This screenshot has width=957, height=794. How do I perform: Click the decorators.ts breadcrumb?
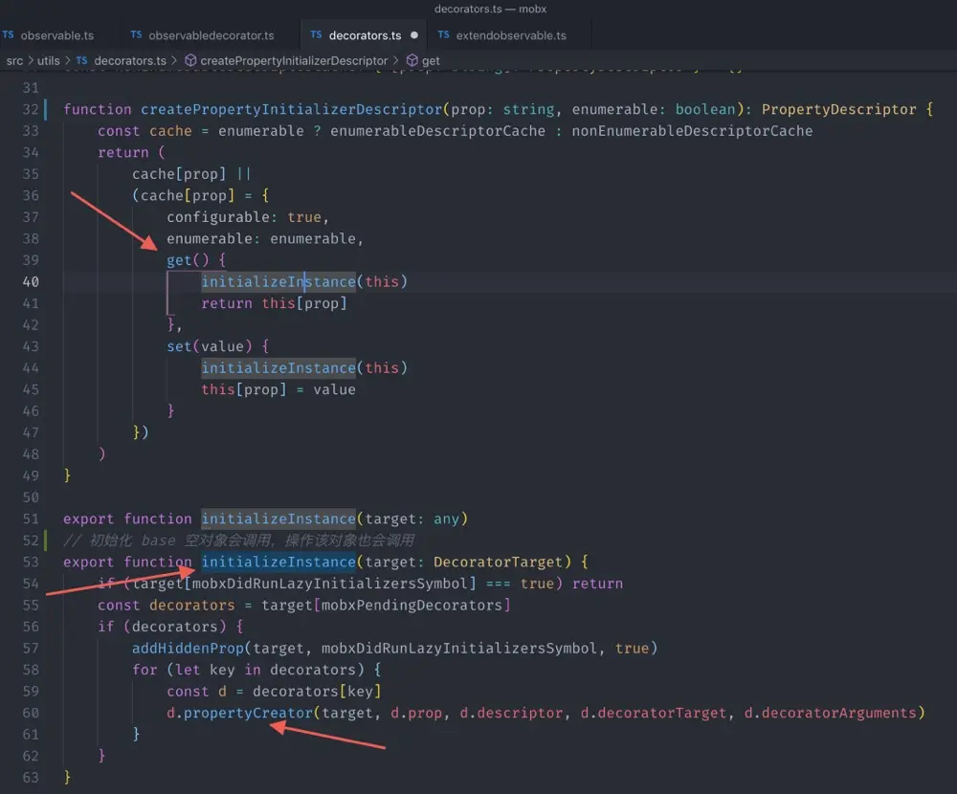[130, 60]
